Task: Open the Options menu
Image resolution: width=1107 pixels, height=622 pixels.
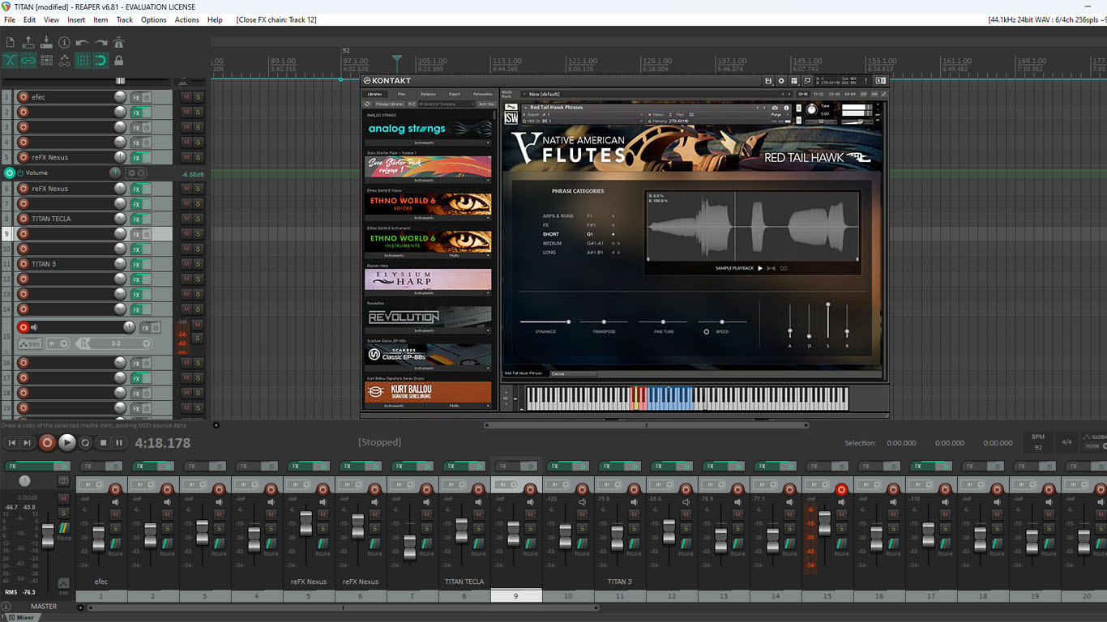Action: coord(153,19)
